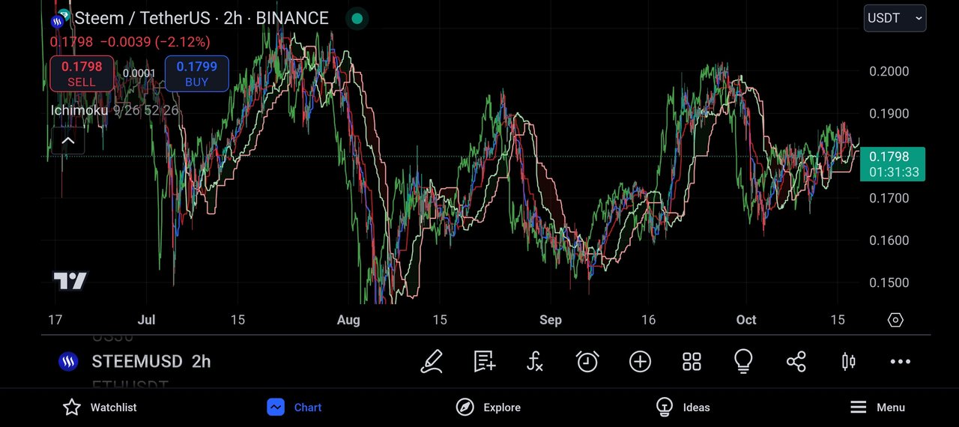
Task: Tap the plus circle add-symbol icon
Action: click(640, 362)
